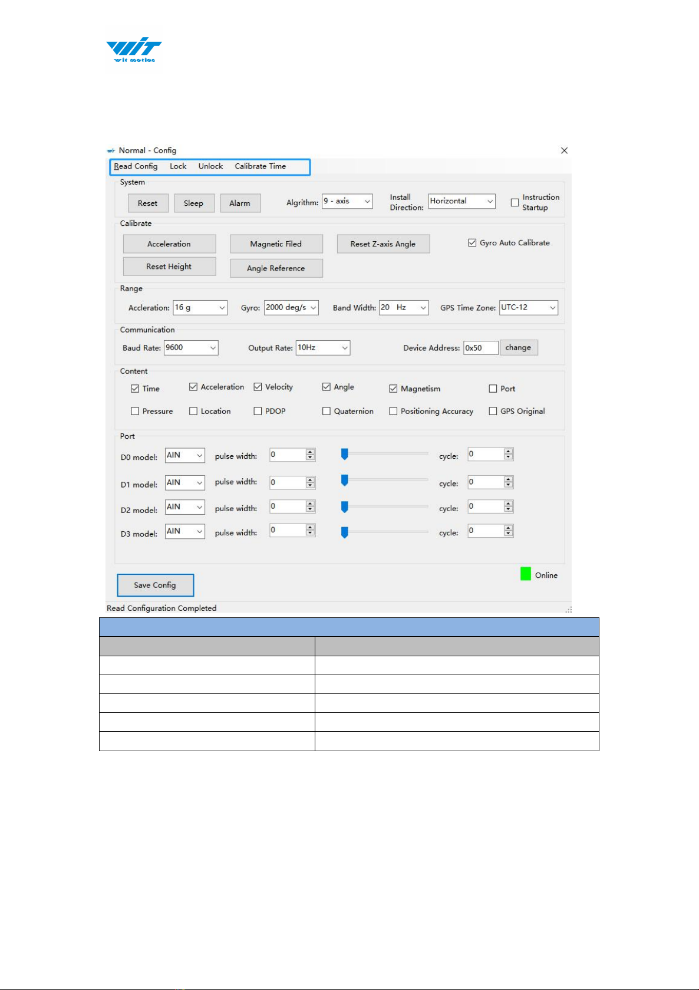Tick the Pressure checkbox
699x990 pixels.
point(135,411)
